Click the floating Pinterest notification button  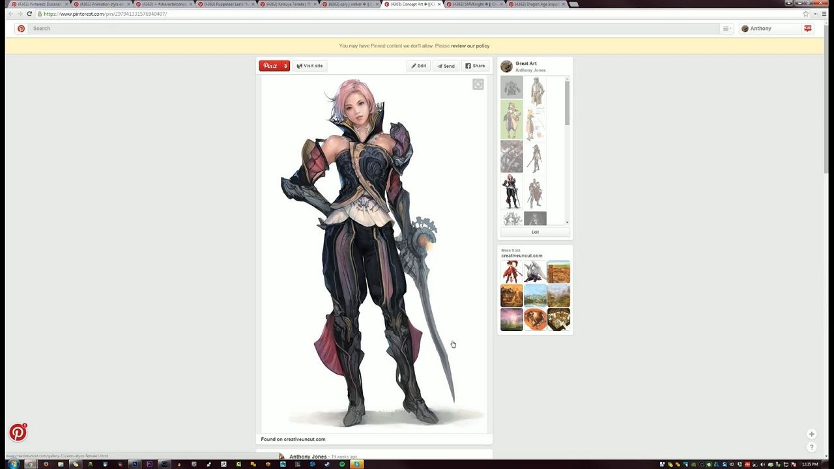coord(18,433)
